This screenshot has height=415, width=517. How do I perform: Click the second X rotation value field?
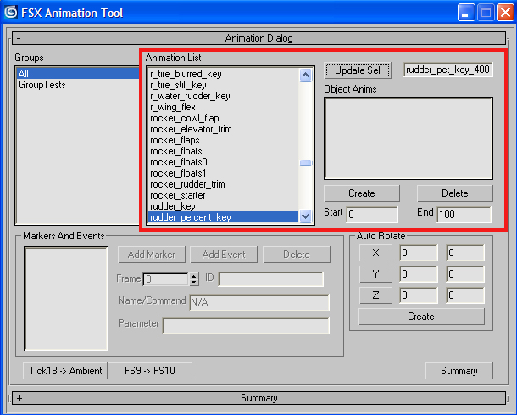pos(465,253)
